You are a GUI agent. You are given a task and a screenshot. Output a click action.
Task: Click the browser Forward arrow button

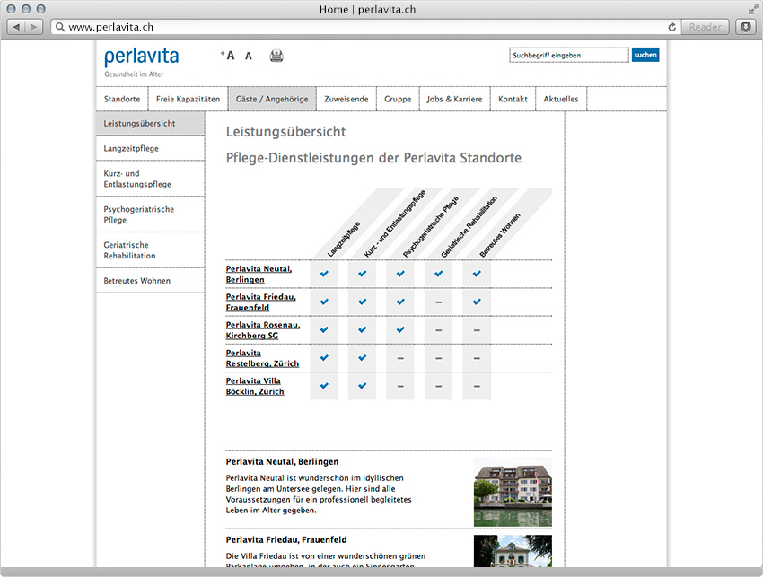33,27
